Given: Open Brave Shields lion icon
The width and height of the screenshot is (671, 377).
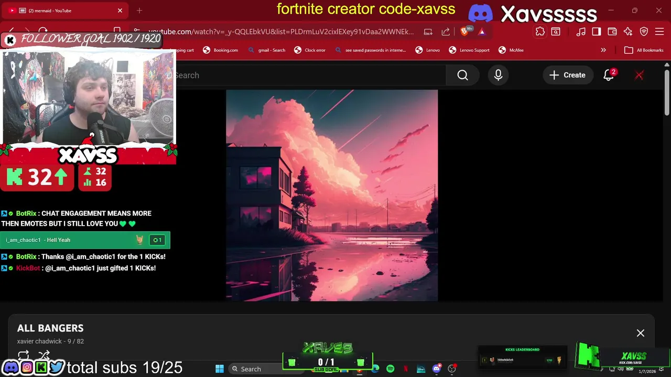Looking at the screenshot, I should [x=464, y=31].
